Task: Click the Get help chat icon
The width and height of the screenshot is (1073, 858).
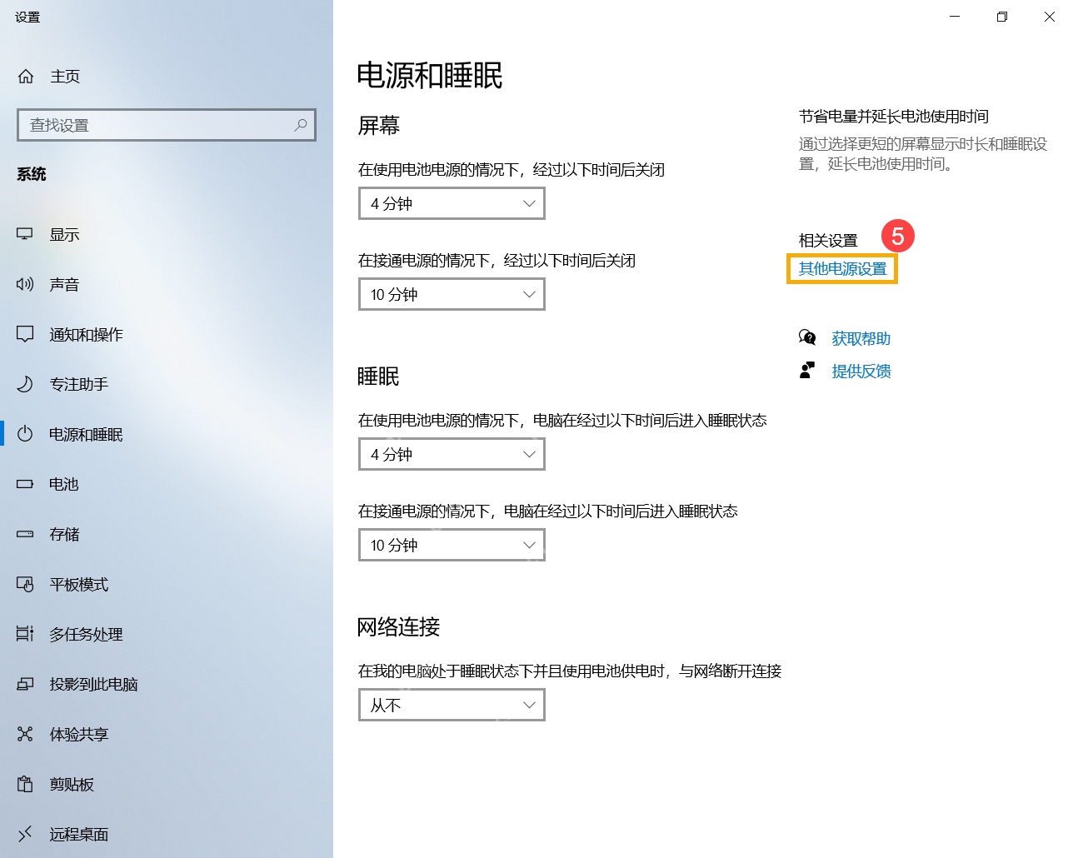Action: (x=807, y=338)
